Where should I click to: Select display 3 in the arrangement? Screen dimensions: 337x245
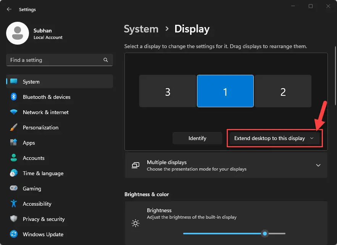point(168,91)
